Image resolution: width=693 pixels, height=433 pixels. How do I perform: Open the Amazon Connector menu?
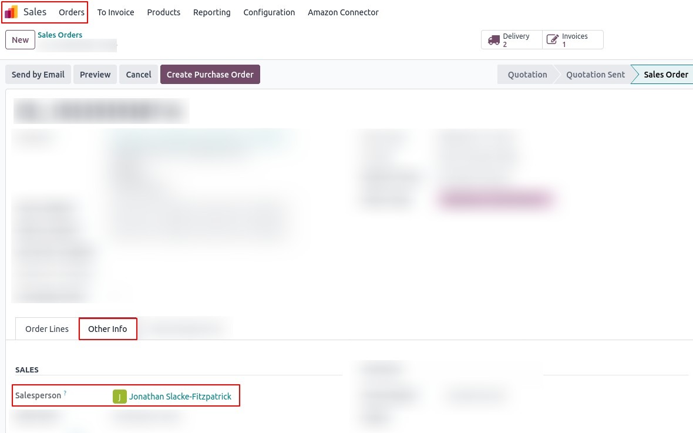pyautogui.click(x=343, y=12)
